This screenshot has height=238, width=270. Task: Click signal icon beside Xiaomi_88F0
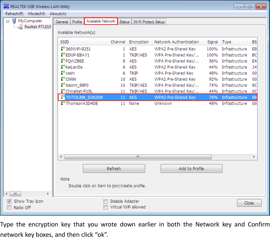[63, 85]
